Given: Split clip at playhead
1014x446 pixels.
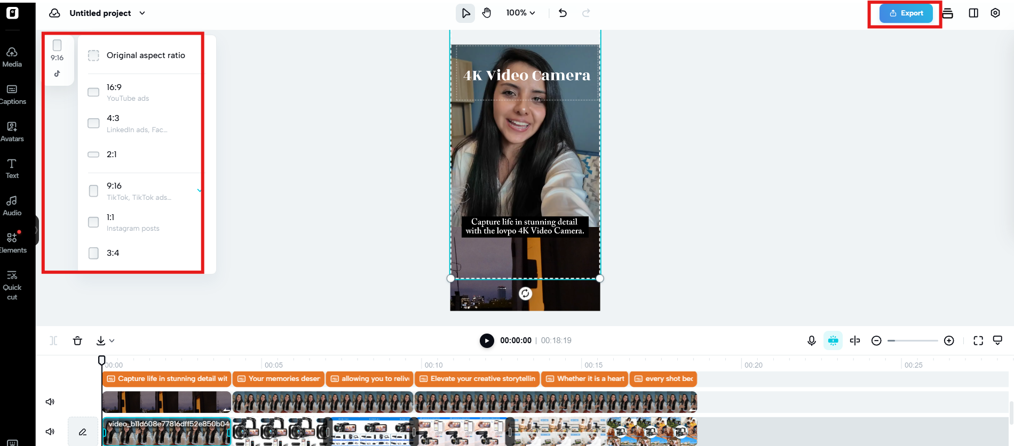Looking at the screenshot, I should pos(53,340).
